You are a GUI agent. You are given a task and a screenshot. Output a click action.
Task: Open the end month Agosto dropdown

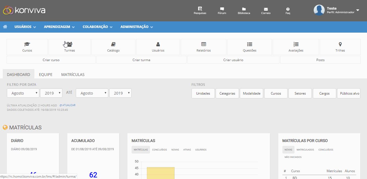[x=92, y=93]
